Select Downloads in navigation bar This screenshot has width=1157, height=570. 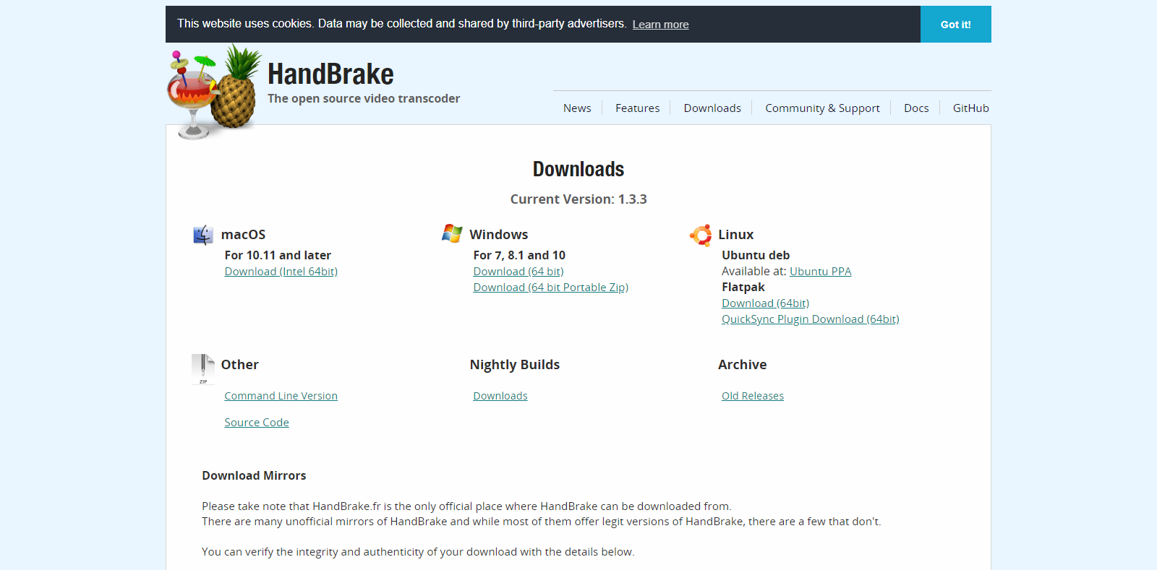point(712,108)
